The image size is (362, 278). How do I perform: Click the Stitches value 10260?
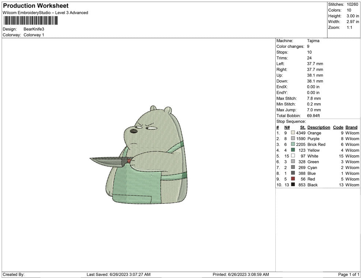(352, 4)
